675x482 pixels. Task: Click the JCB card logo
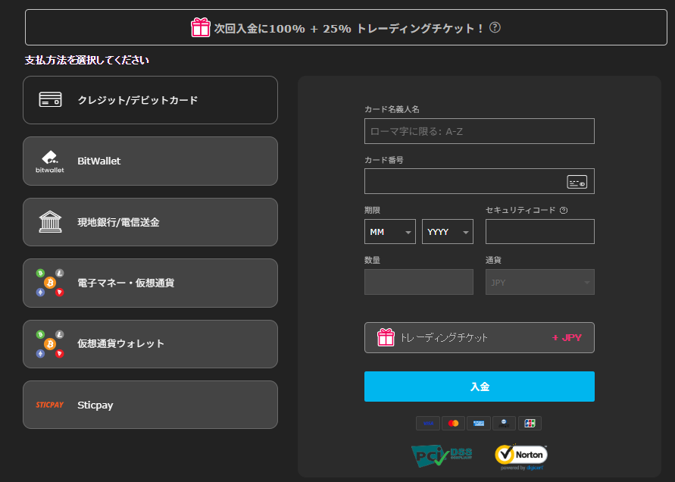[x=530, y=424]
